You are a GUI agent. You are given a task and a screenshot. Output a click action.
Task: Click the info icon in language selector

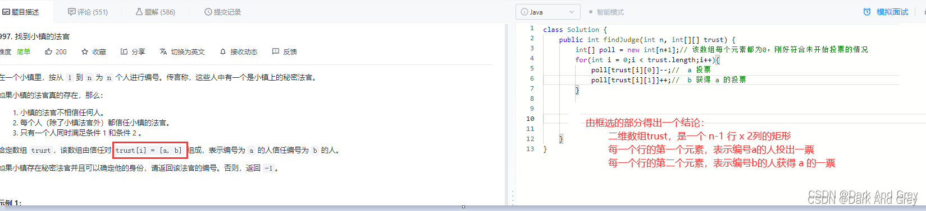524,12
